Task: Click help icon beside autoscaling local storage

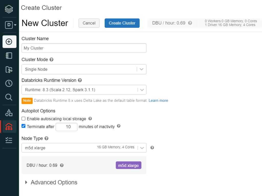Action: pos(90,118)
